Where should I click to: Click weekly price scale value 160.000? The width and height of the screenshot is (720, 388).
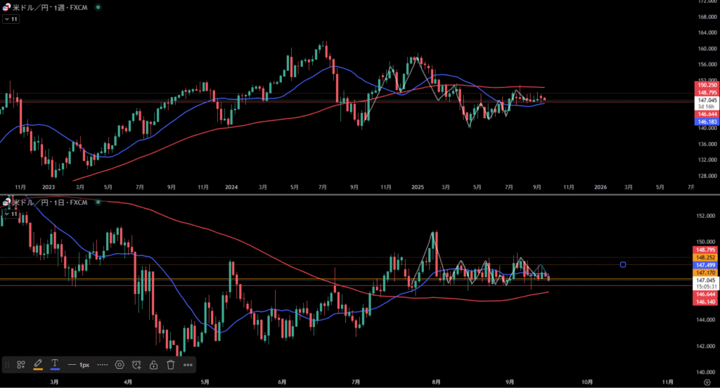tap(707, 48)
